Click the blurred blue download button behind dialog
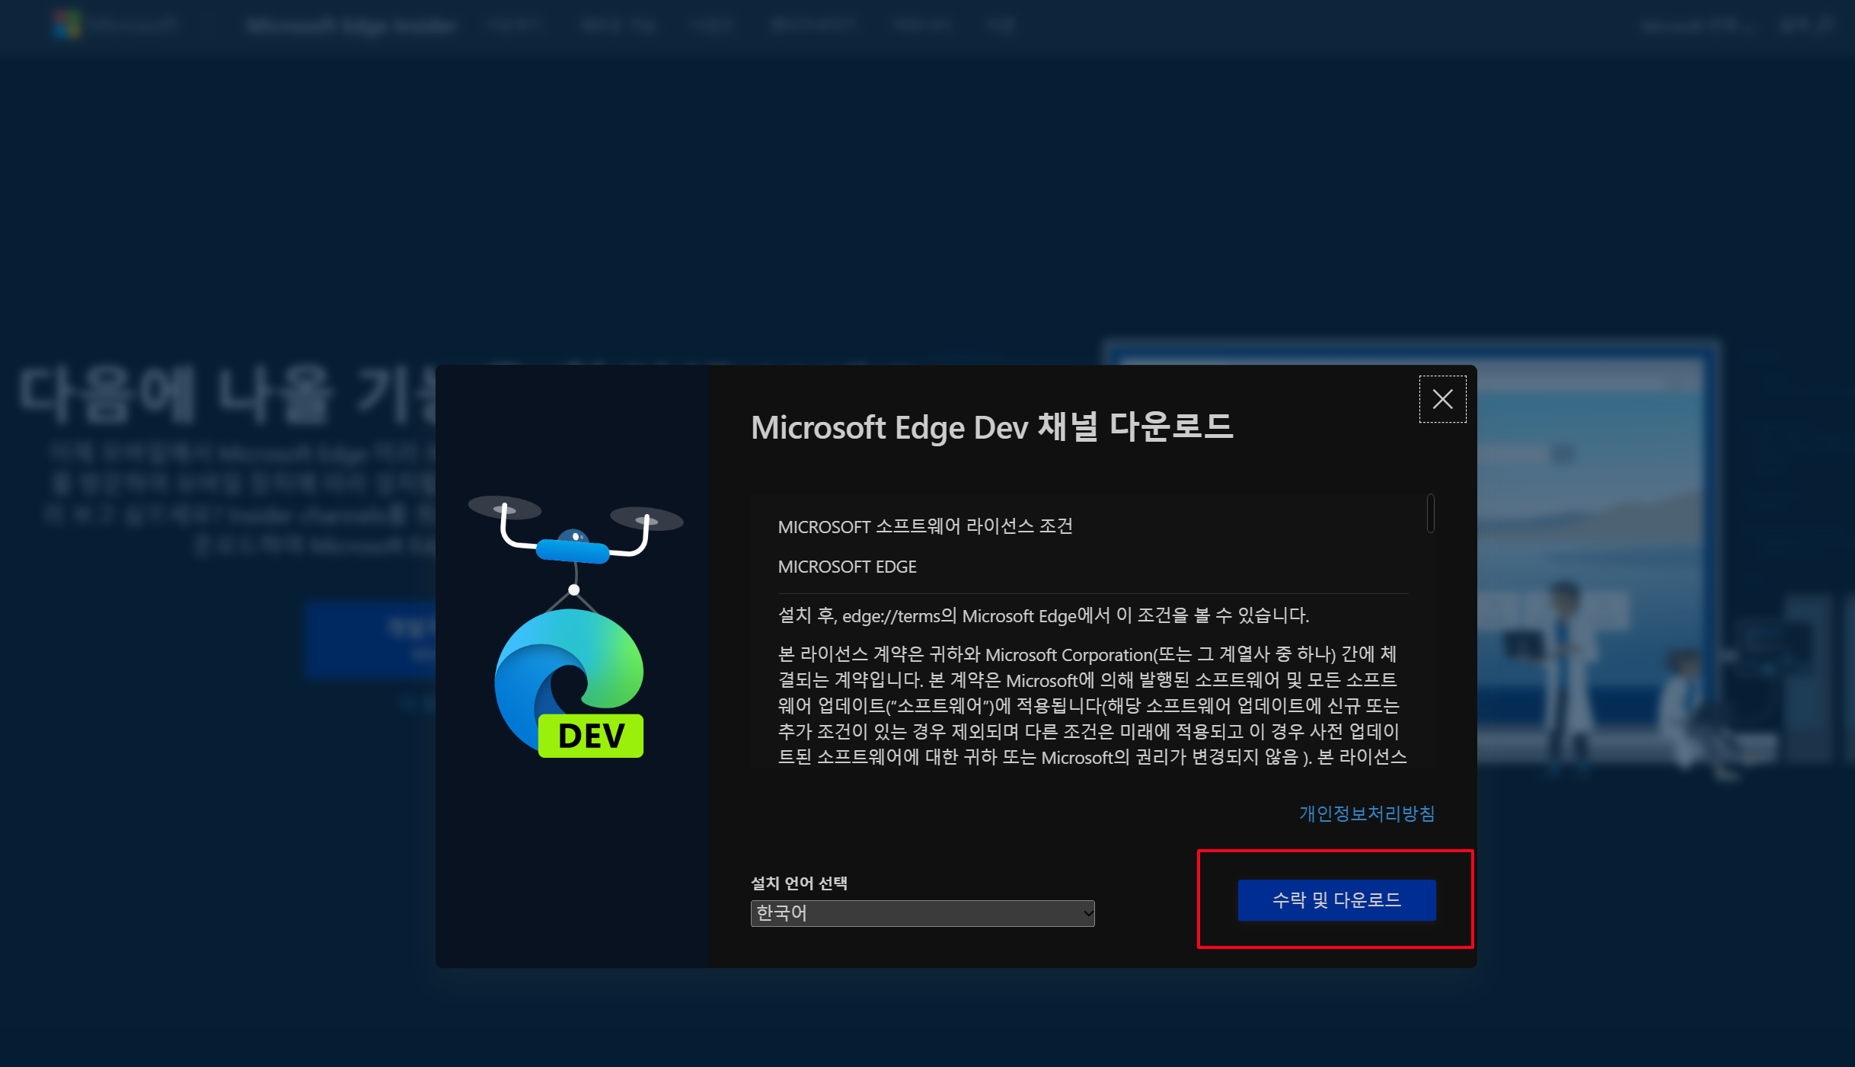The height and width of the screenshot is (1067, 1855). (x=371, y=640)
